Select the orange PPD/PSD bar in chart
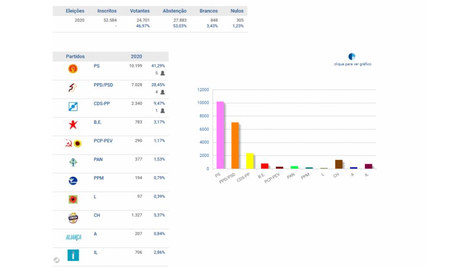This screenshot has height=267, width=475. point(235,146)
